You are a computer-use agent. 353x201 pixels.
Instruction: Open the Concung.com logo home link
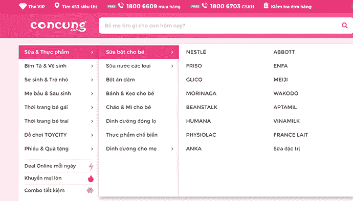click(58, 27)
